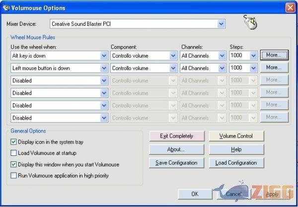Open the Steps dropdown in the Left mouse button row
The height and width of the screenshot is (207, 298).
[253, 68]
